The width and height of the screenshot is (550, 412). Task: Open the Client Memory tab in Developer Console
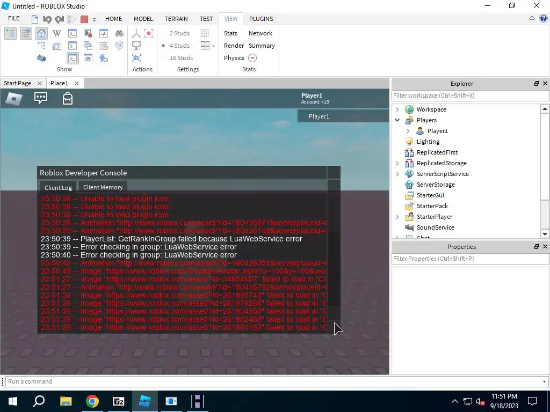point(103,187)
